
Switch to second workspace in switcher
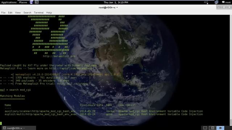[x=213, y=128]
